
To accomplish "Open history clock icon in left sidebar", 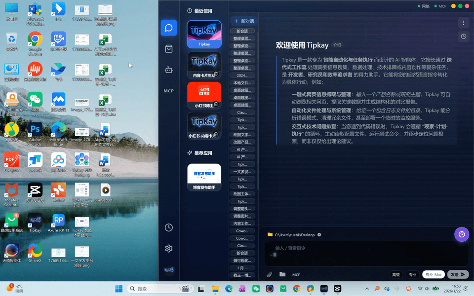I will tap(169, 227).
